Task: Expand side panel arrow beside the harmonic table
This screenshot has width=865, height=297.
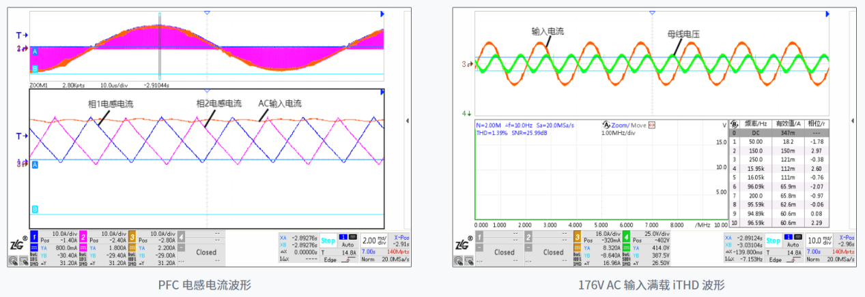Action: (853, 120)
